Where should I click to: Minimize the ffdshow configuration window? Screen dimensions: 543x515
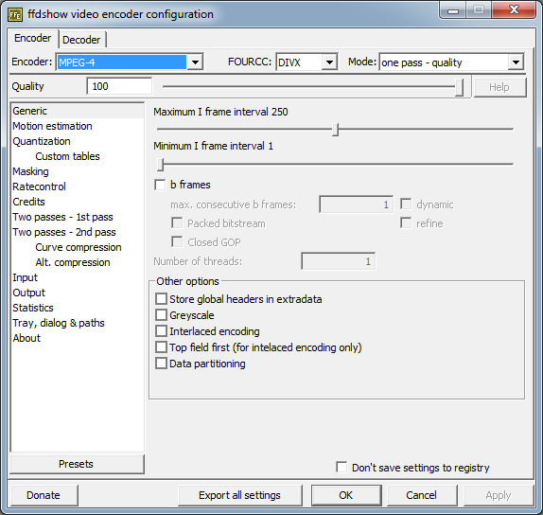pyautogui.click(x=452, y=10)
